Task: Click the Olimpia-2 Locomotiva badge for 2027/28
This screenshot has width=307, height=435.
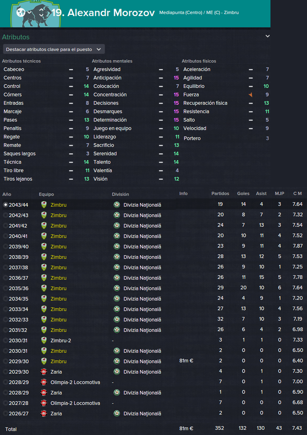Action: pyautogui.click(x=44, y=403)
